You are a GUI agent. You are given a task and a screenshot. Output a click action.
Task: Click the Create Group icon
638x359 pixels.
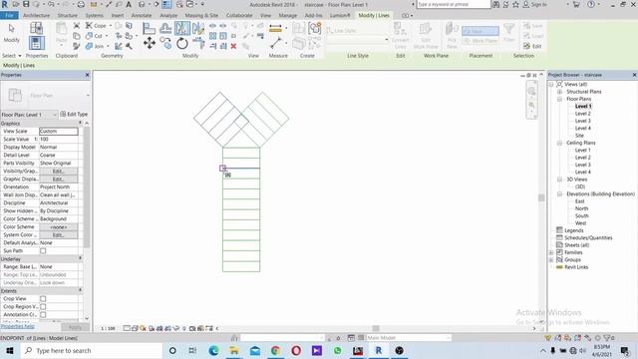pos(315,29)
